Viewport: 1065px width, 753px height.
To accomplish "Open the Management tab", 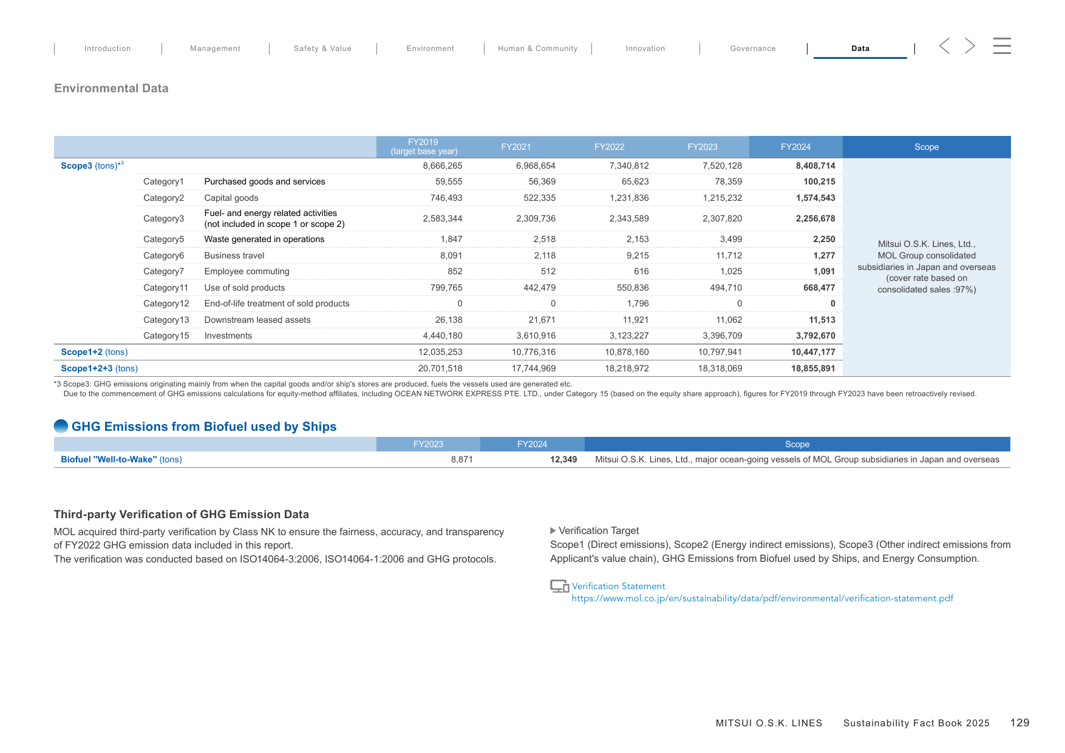I will pos(215,49).
